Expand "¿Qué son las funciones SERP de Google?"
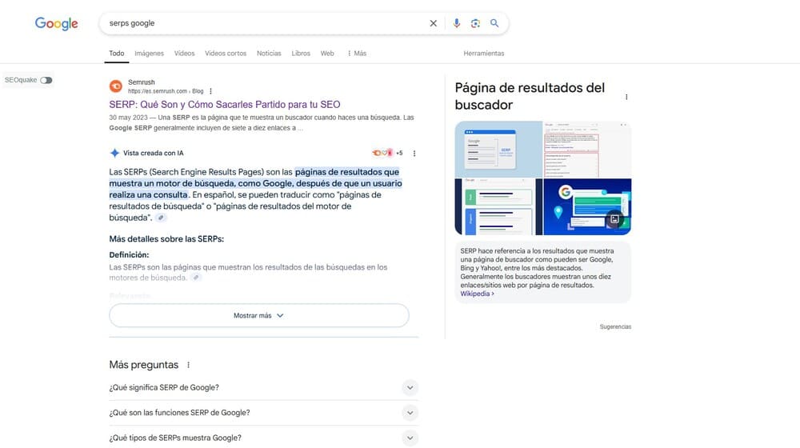 264,413
